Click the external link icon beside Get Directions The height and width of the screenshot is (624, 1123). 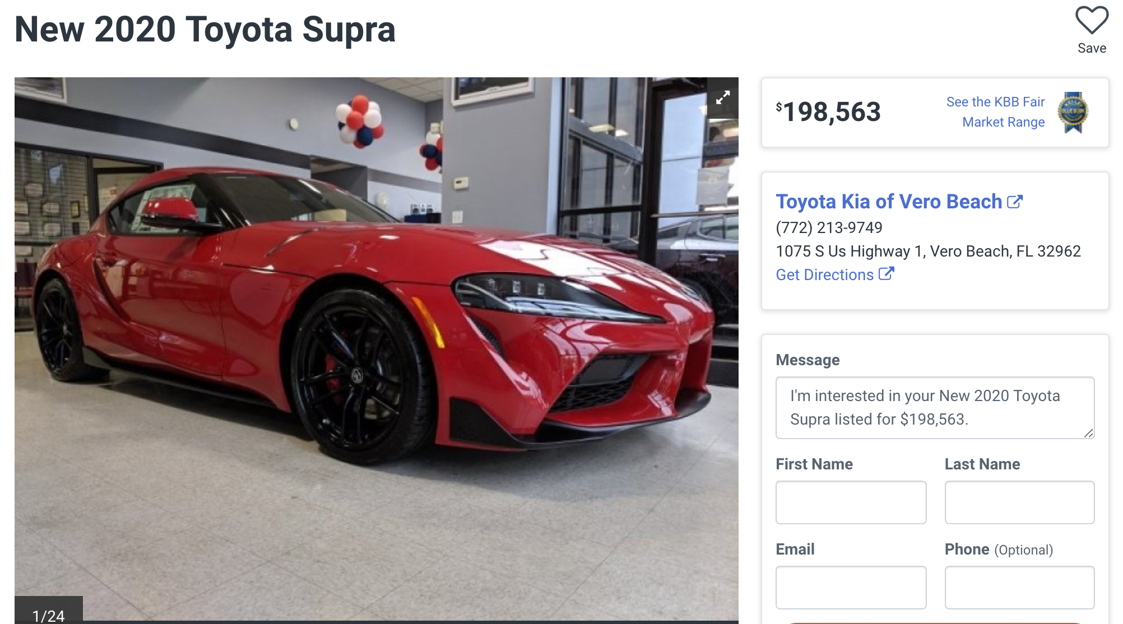pos(887,274)
